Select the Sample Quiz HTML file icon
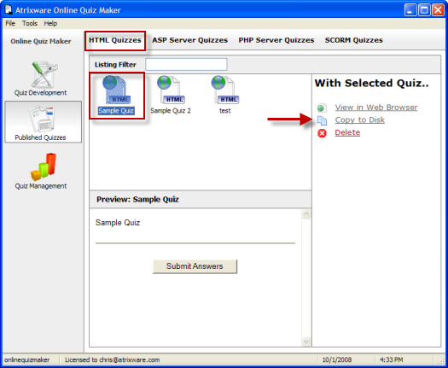Viewport: 448px width, 368px height. tap(116, 90)
